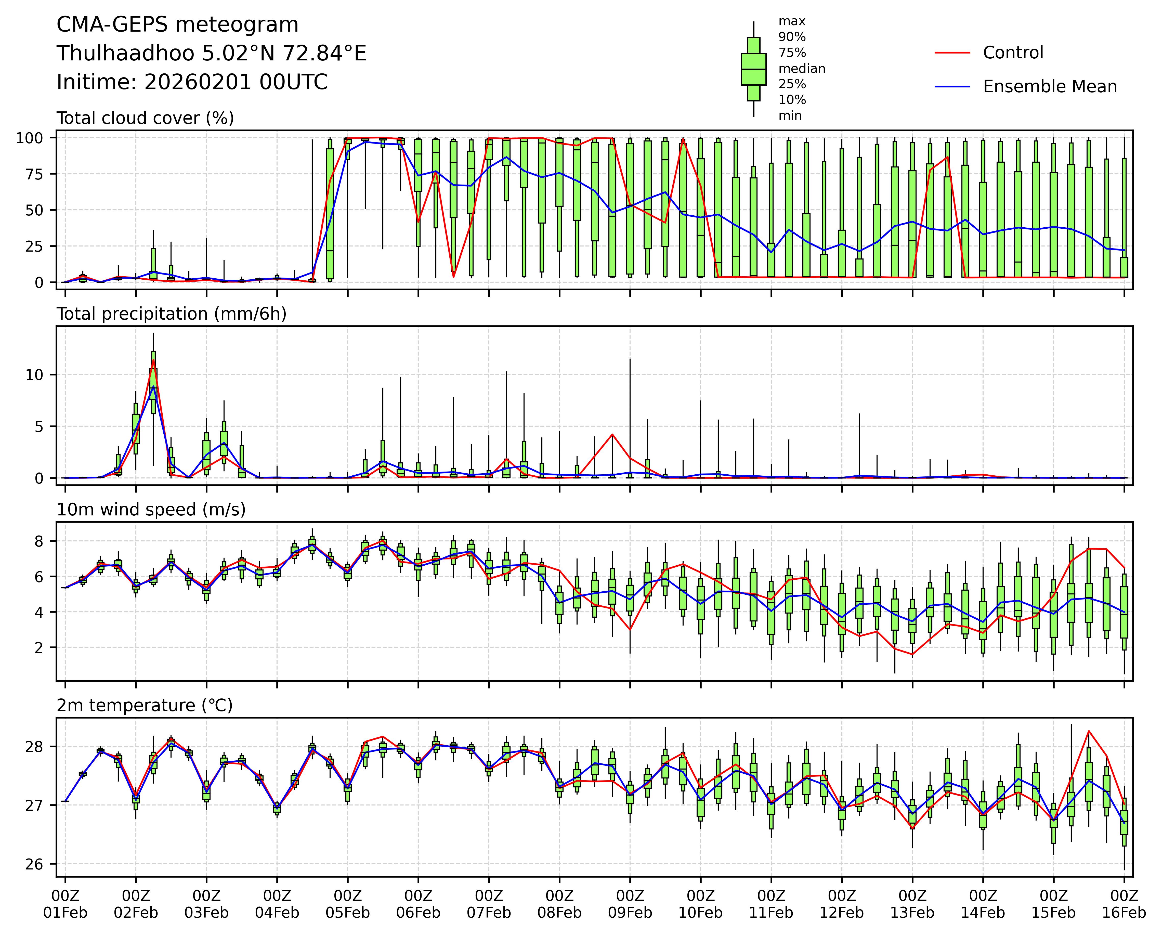Image resolution: width=1162 pixels, height=936 pixels.
Task: Click the 'Control' legend label
Action: coord(1013,53)
